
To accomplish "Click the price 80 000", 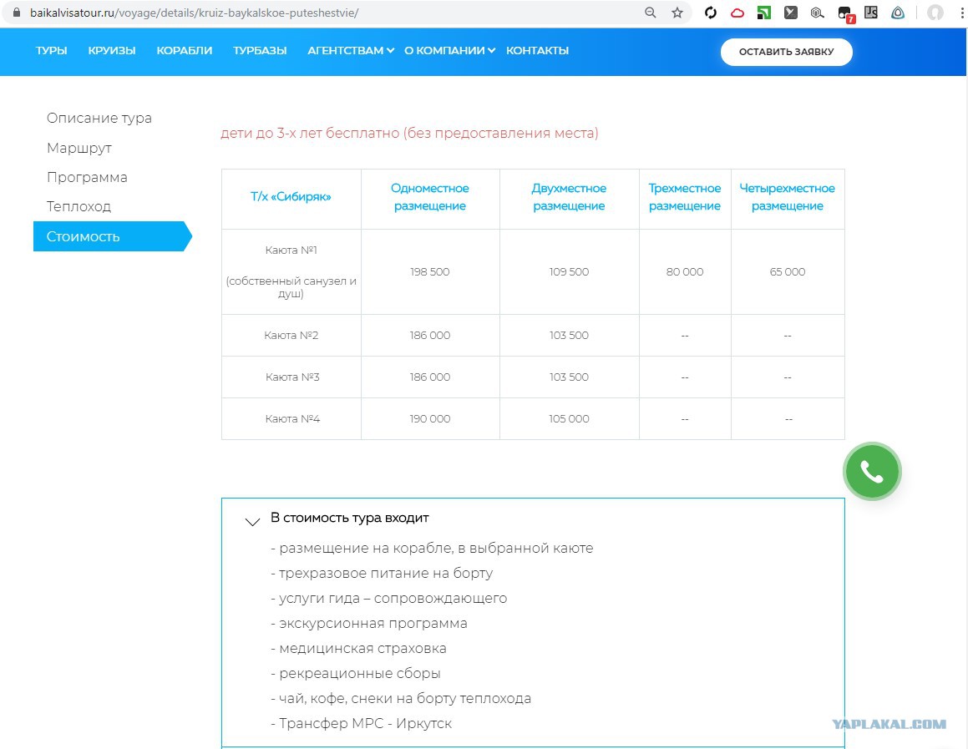I will [685, 271].
